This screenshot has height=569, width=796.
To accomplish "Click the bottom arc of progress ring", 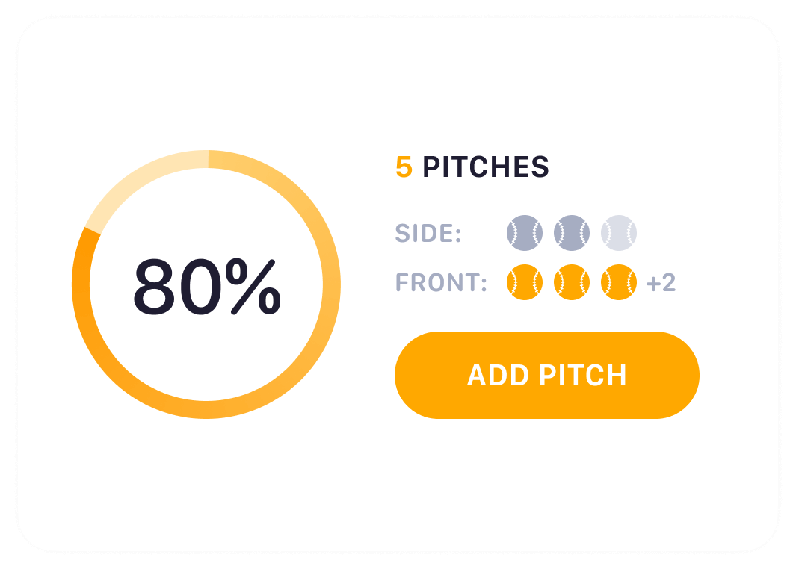I will point(206,409).
